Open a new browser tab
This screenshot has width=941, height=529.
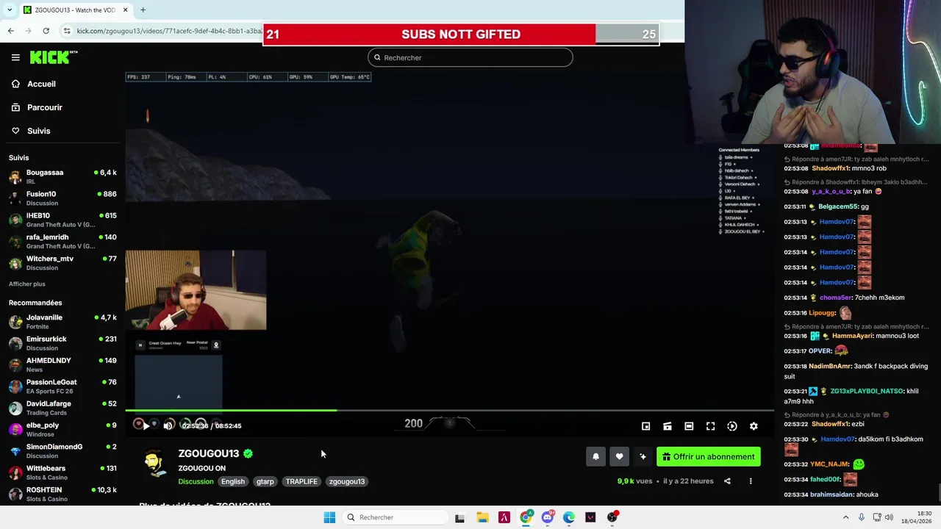(x=143, y=10)
